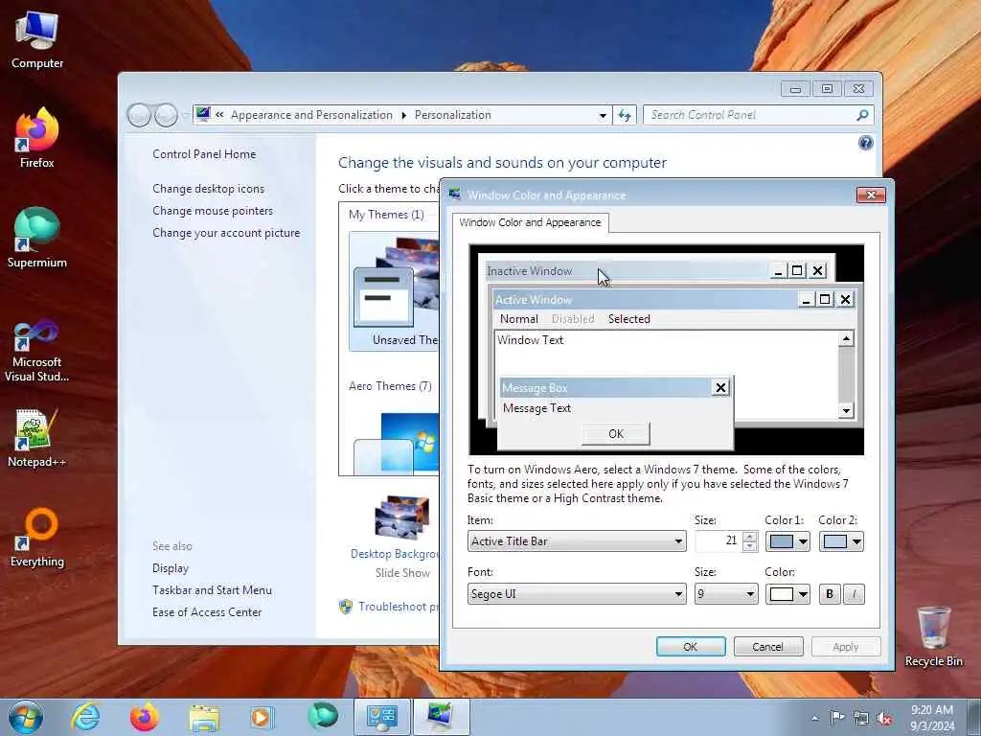Open the network tray icon
The width and height of the screenshot is (981, 736).
tap(861, 718)
